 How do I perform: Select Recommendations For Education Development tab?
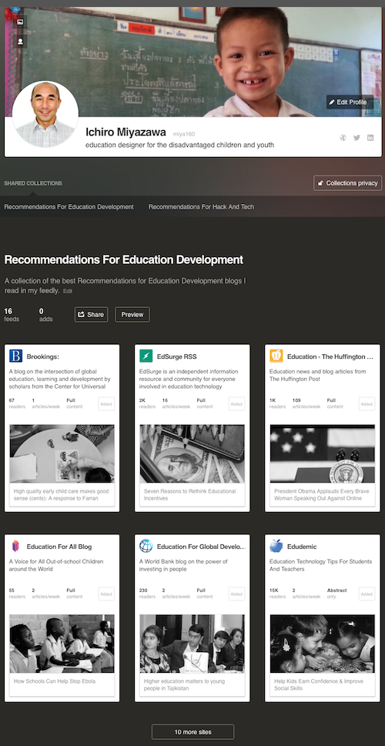(69, 207)
